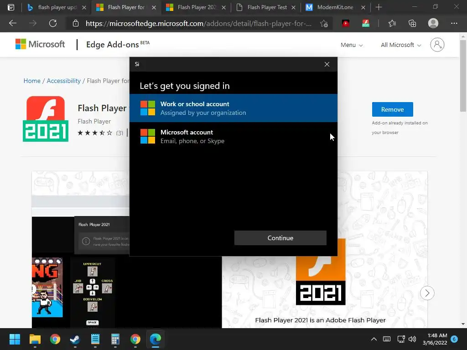Click the boxing game screenshot thumbnail
This screenshot has width=467, height=350.
pyautogui.click(x=47, y=287)
